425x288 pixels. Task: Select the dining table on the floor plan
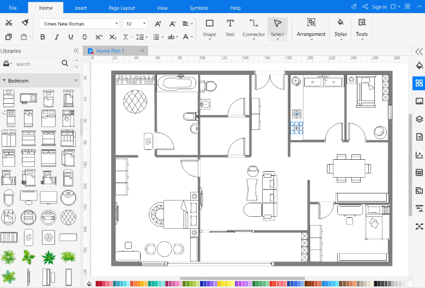[x=349, y=168]
